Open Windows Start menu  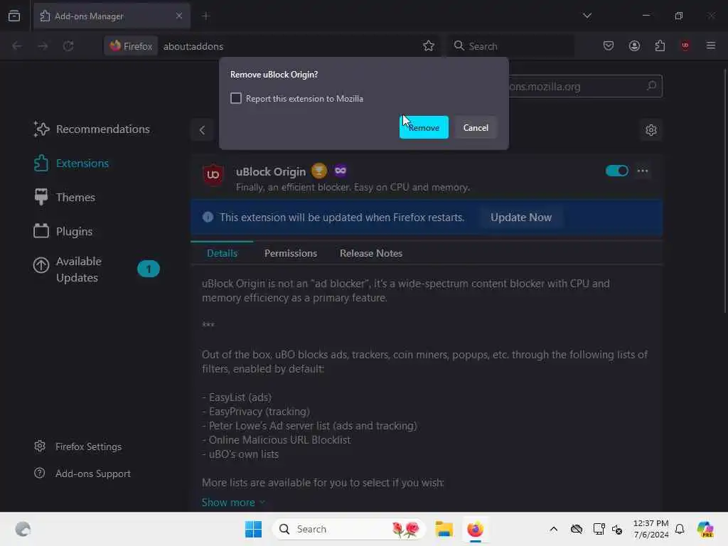coord(254,529)
